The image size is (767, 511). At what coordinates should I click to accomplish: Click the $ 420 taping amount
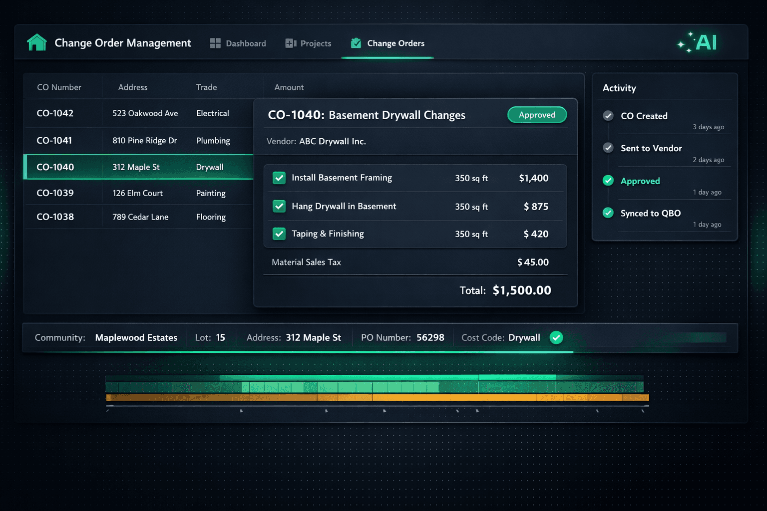point(536,234)
